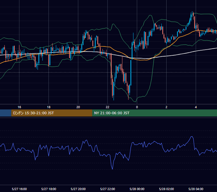The image size is (217, 192).
Task: Click the 5/28 00:00 date label
Action: (x=137, y=189)
